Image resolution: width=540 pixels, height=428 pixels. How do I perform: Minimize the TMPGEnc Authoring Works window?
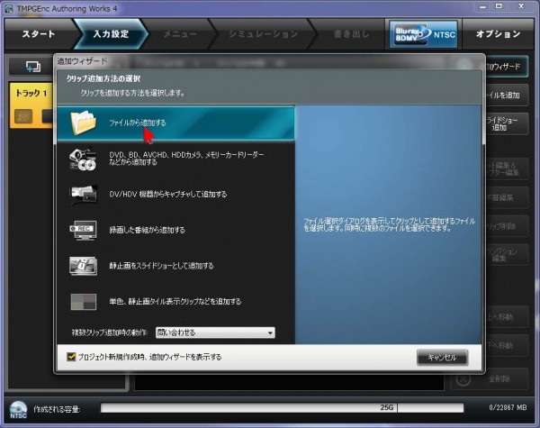(482, 6)
